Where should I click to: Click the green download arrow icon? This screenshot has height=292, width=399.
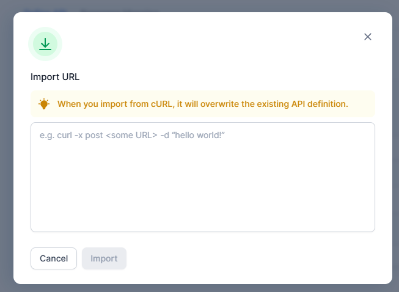[x=45, y=44]
